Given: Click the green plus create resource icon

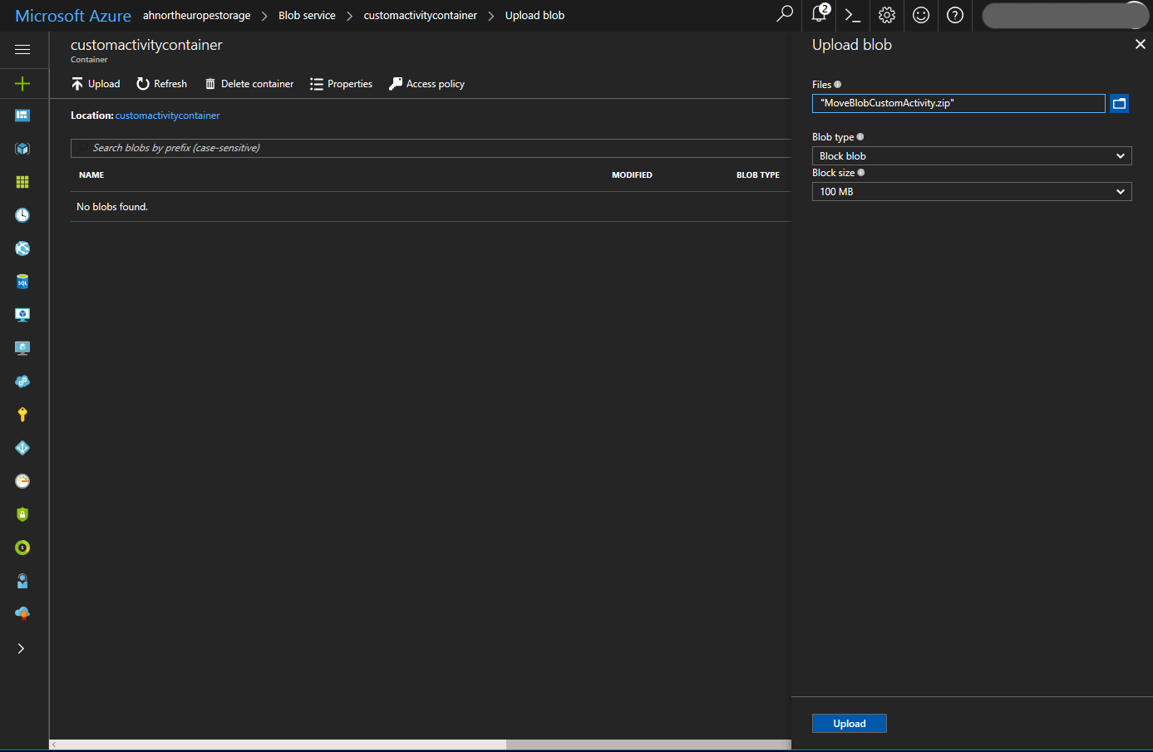Looking at the screenshot, I should tap(22, 83).
